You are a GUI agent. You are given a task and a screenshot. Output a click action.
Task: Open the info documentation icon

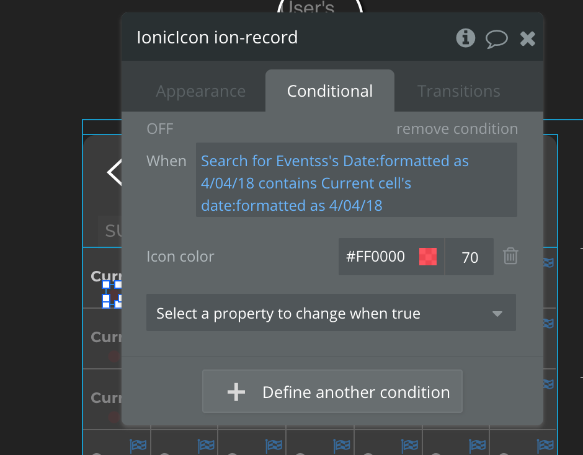pos(465,38)
